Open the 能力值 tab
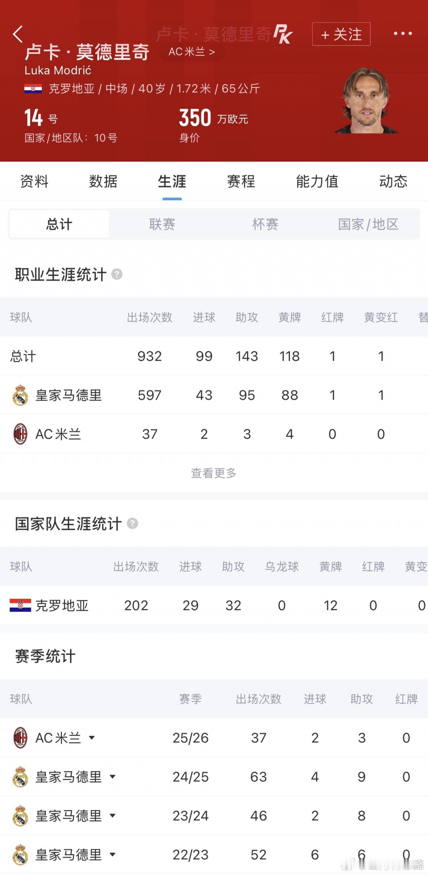This screenshot has width=428, height=875. [317, 181]
